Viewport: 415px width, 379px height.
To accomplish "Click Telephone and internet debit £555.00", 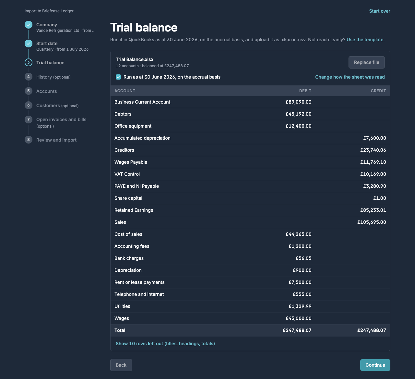I will [x=302, y=294].
